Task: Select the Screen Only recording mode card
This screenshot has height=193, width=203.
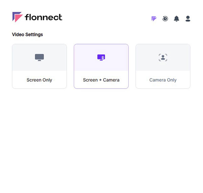Action: 39,66
